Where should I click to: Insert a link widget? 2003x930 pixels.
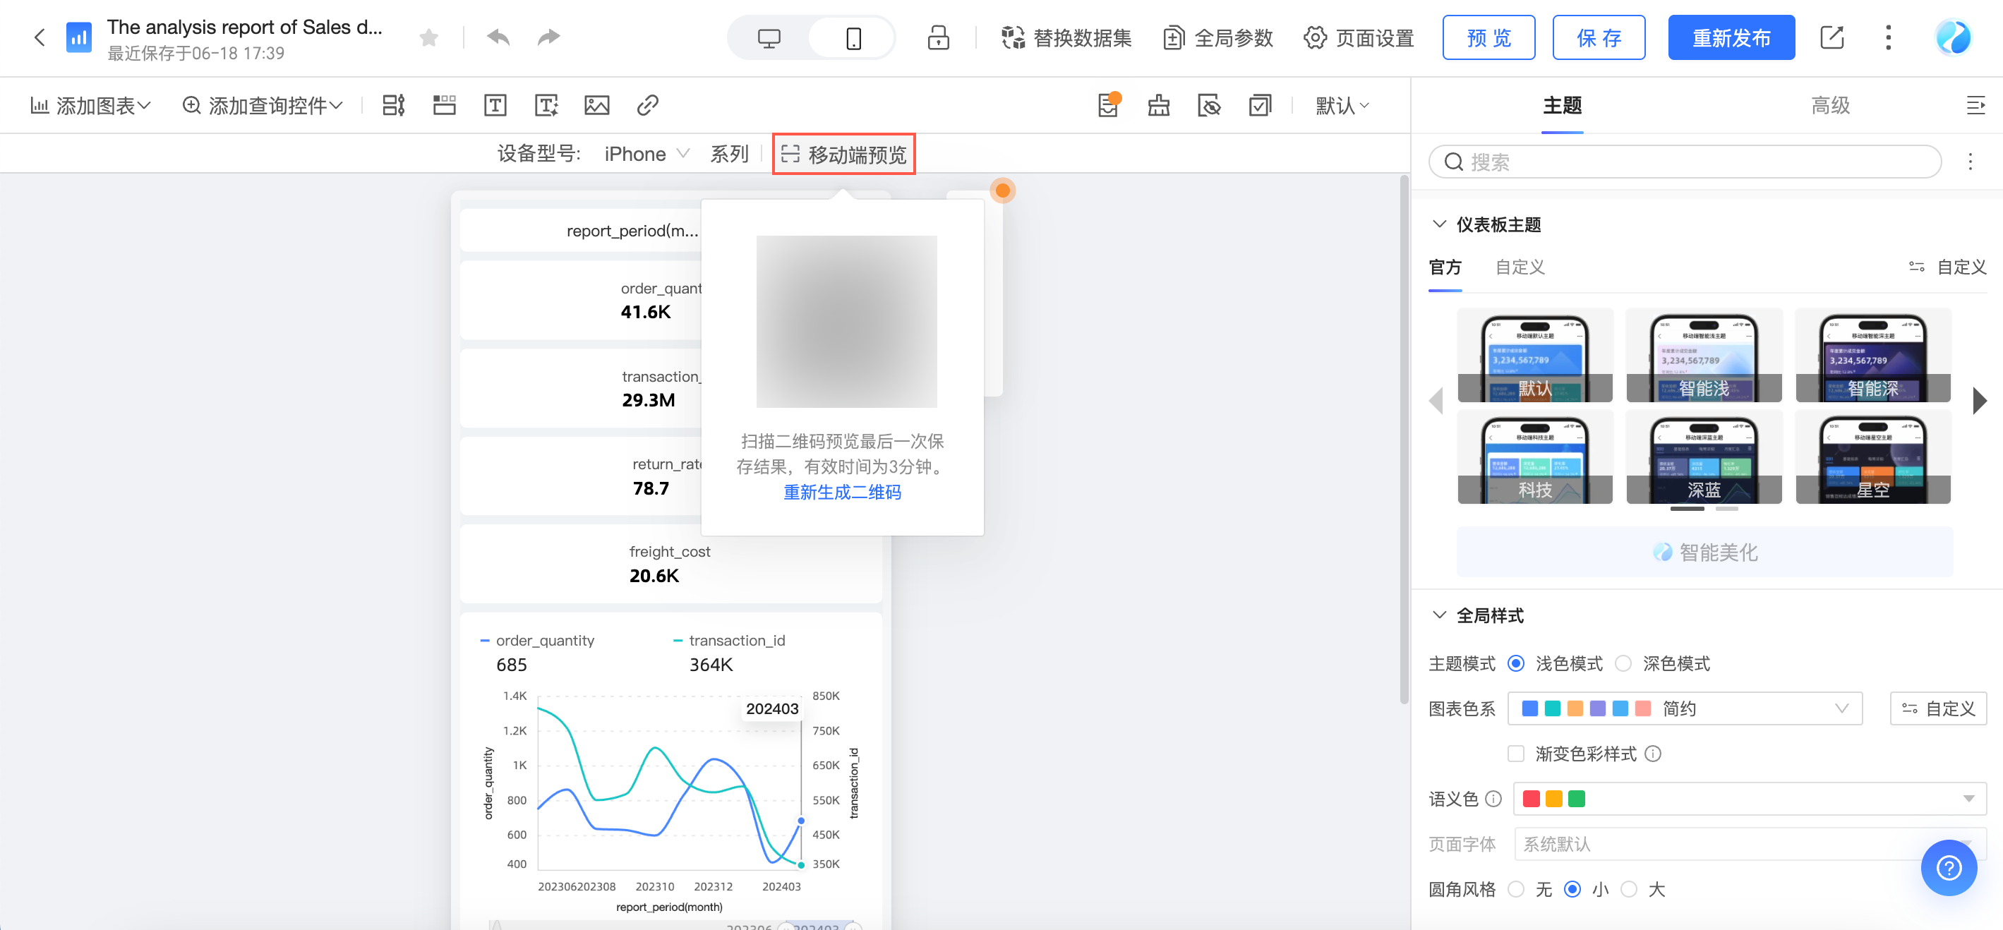(648, 105)
